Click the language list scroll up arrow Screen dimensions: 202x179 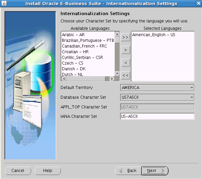click(117, 34)
